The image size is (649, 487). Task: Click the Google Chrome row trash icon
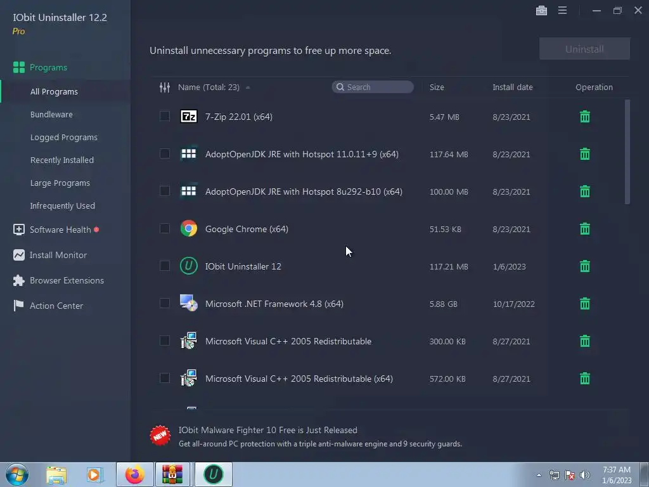tap(584, 228)
